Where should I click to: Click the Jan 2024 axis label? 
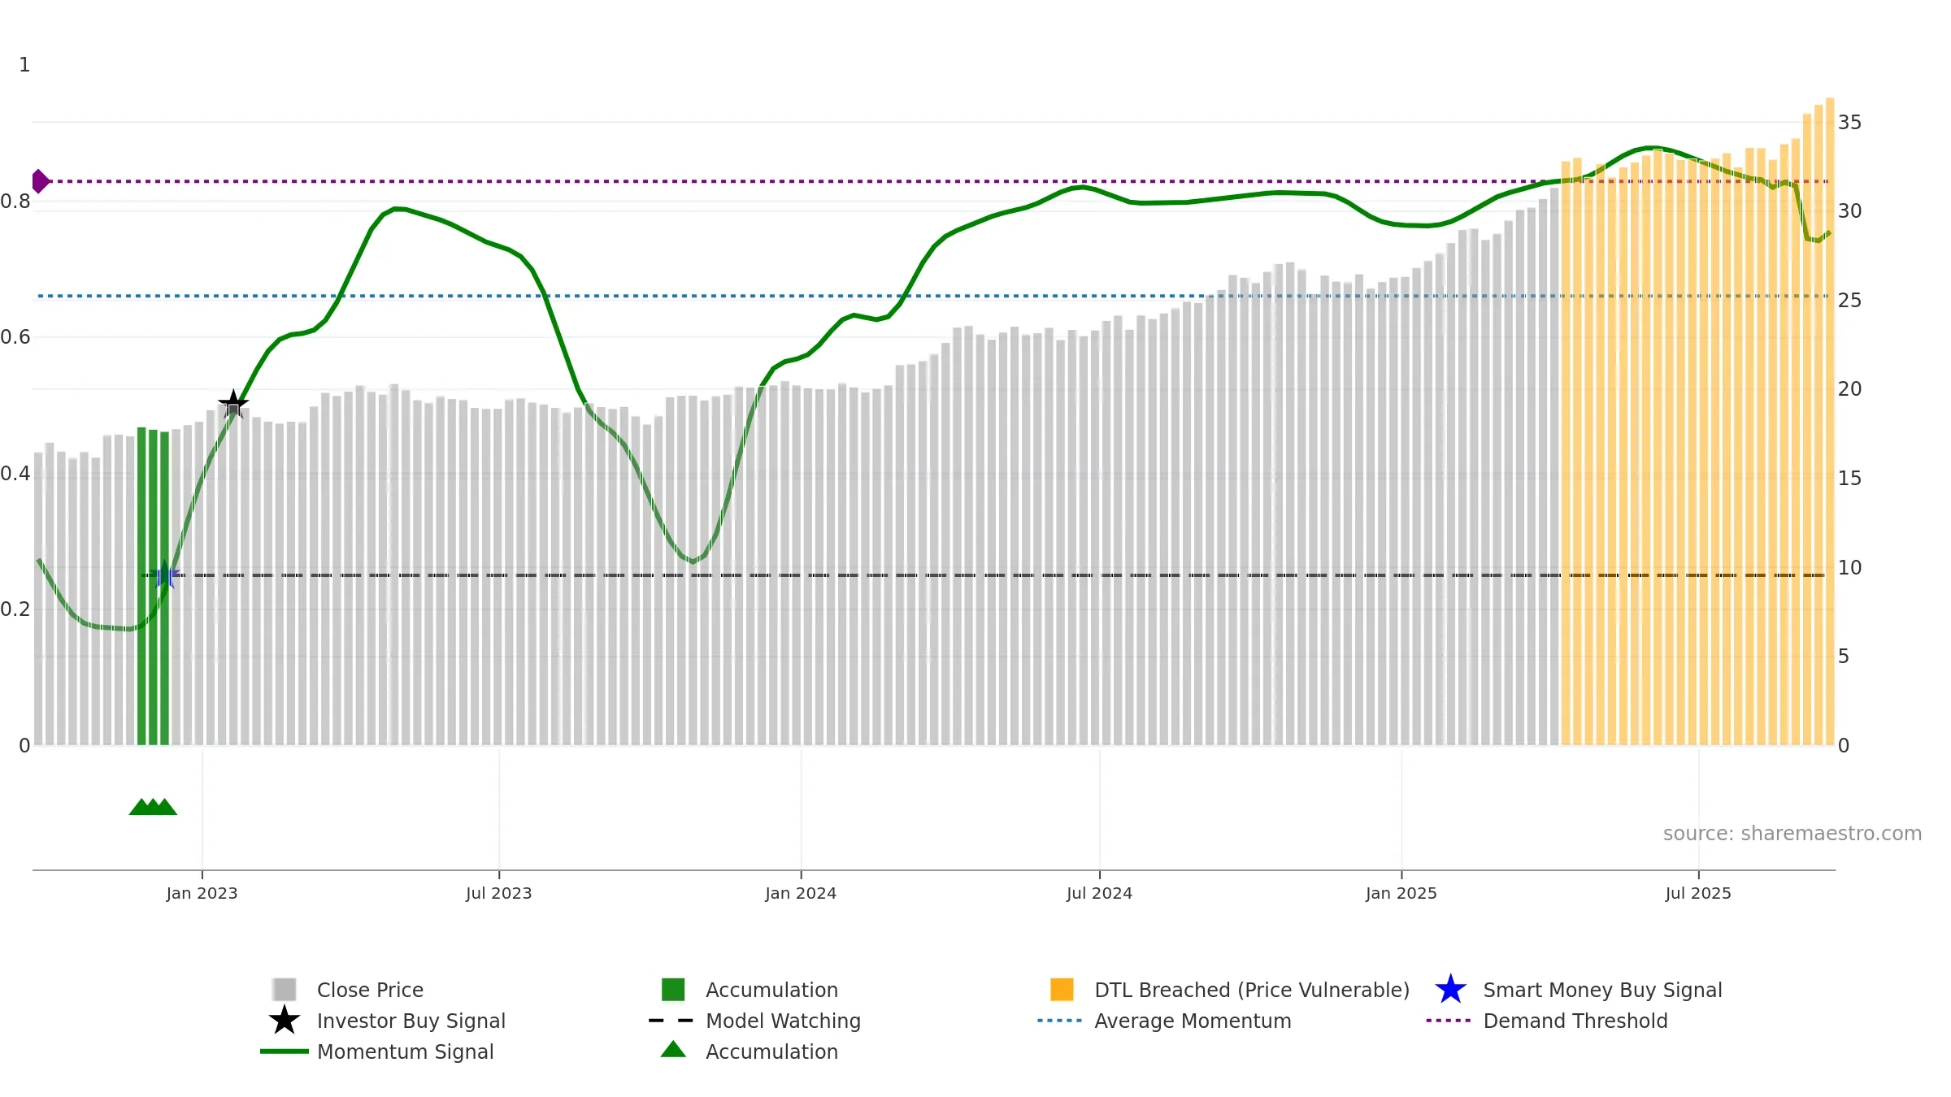801,893
